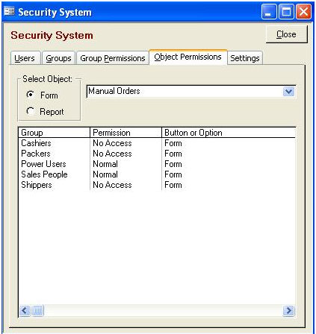Select the Report radio button

click(31, 111)
